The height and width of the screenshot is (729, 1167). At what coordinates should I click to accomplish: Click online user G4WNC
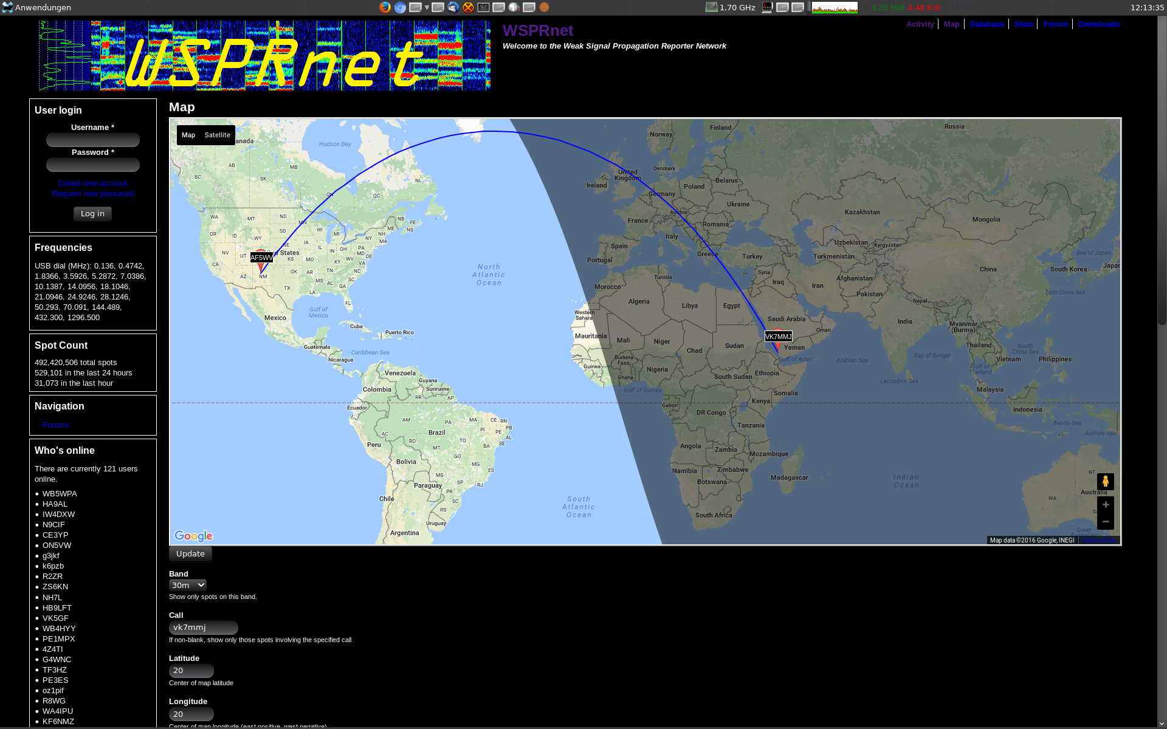(57, 660)
